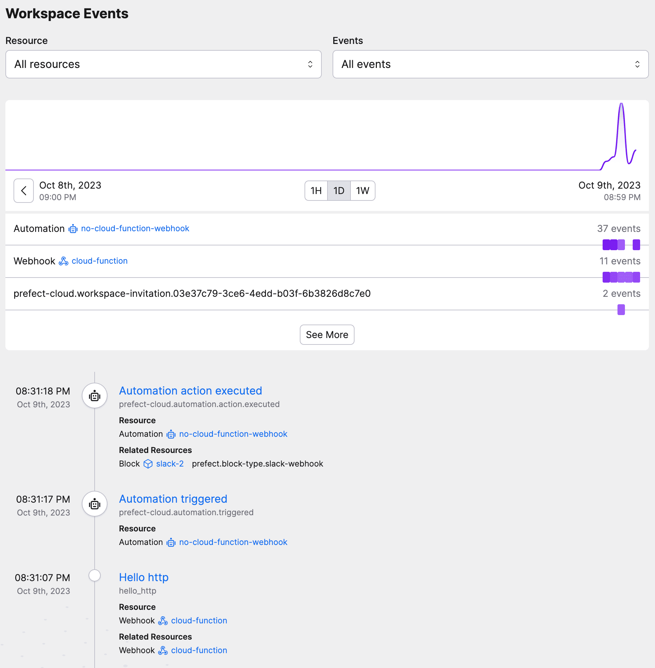Viewport: 655px width, 668px height.
Task: Click automation icon in 37 events row
Action: tap(73, 229)
